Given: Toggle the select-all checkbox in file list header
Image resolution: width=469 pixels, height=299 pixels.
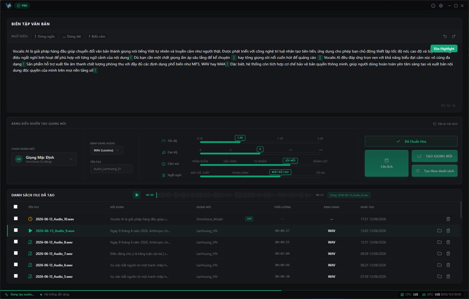Looking at the screenshot, I should point(16,207).
